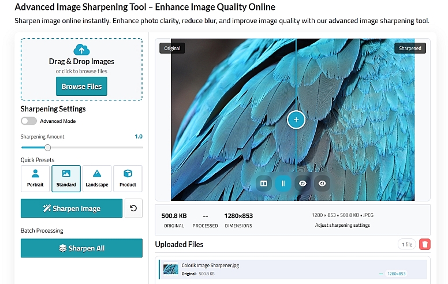Click the 'Original: 500.8 KB' file detail

coord(198,274)
